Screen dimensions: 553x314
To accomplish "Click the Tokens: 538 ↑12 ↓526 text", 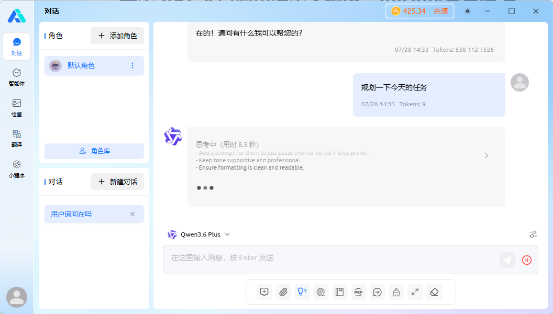I will 463,50.
